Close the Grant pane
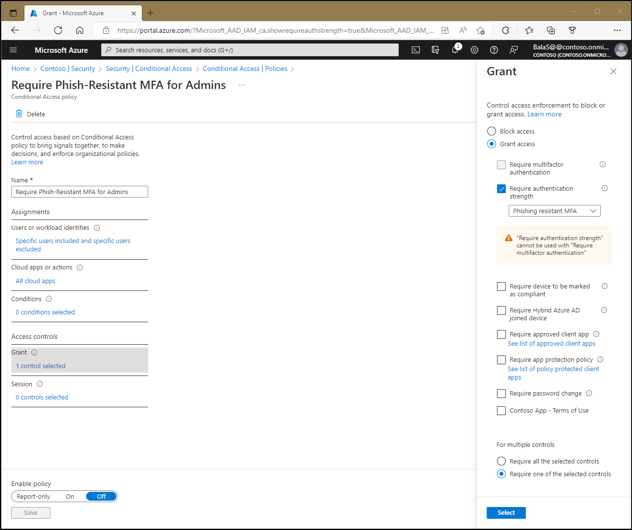The width and height of the screenshot is (632, 530). (613, 71)
